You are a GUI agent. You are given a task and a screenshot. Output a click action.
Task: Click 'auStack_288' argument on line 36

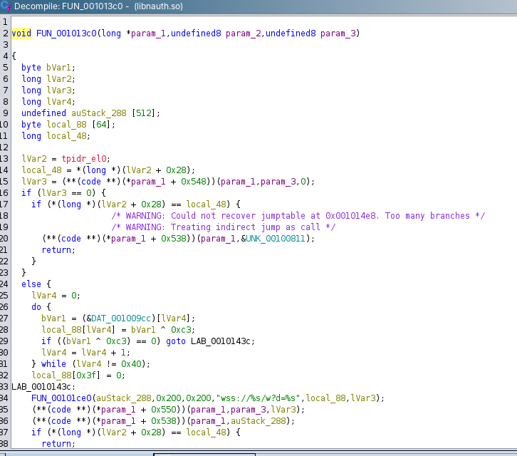258,421
